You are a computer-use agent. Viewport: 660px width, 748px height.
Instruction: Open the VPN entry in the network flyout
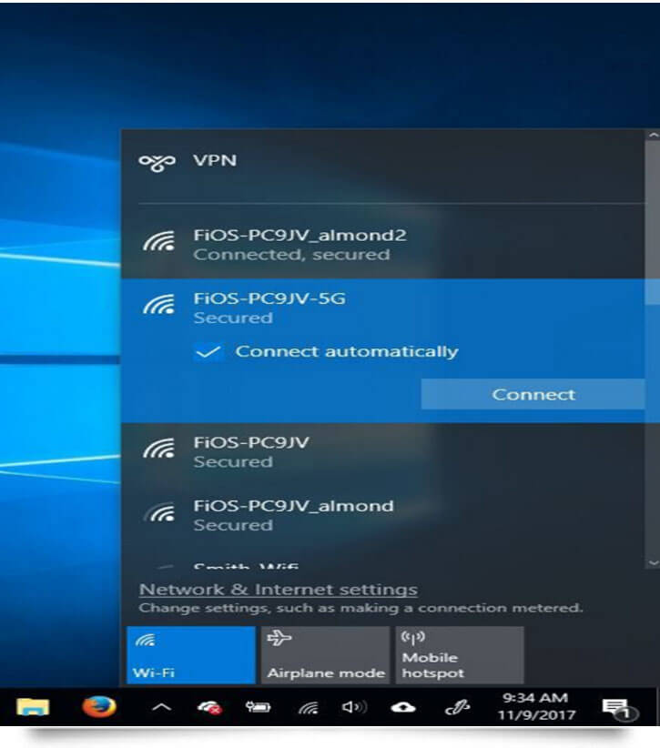pos(381,161)
